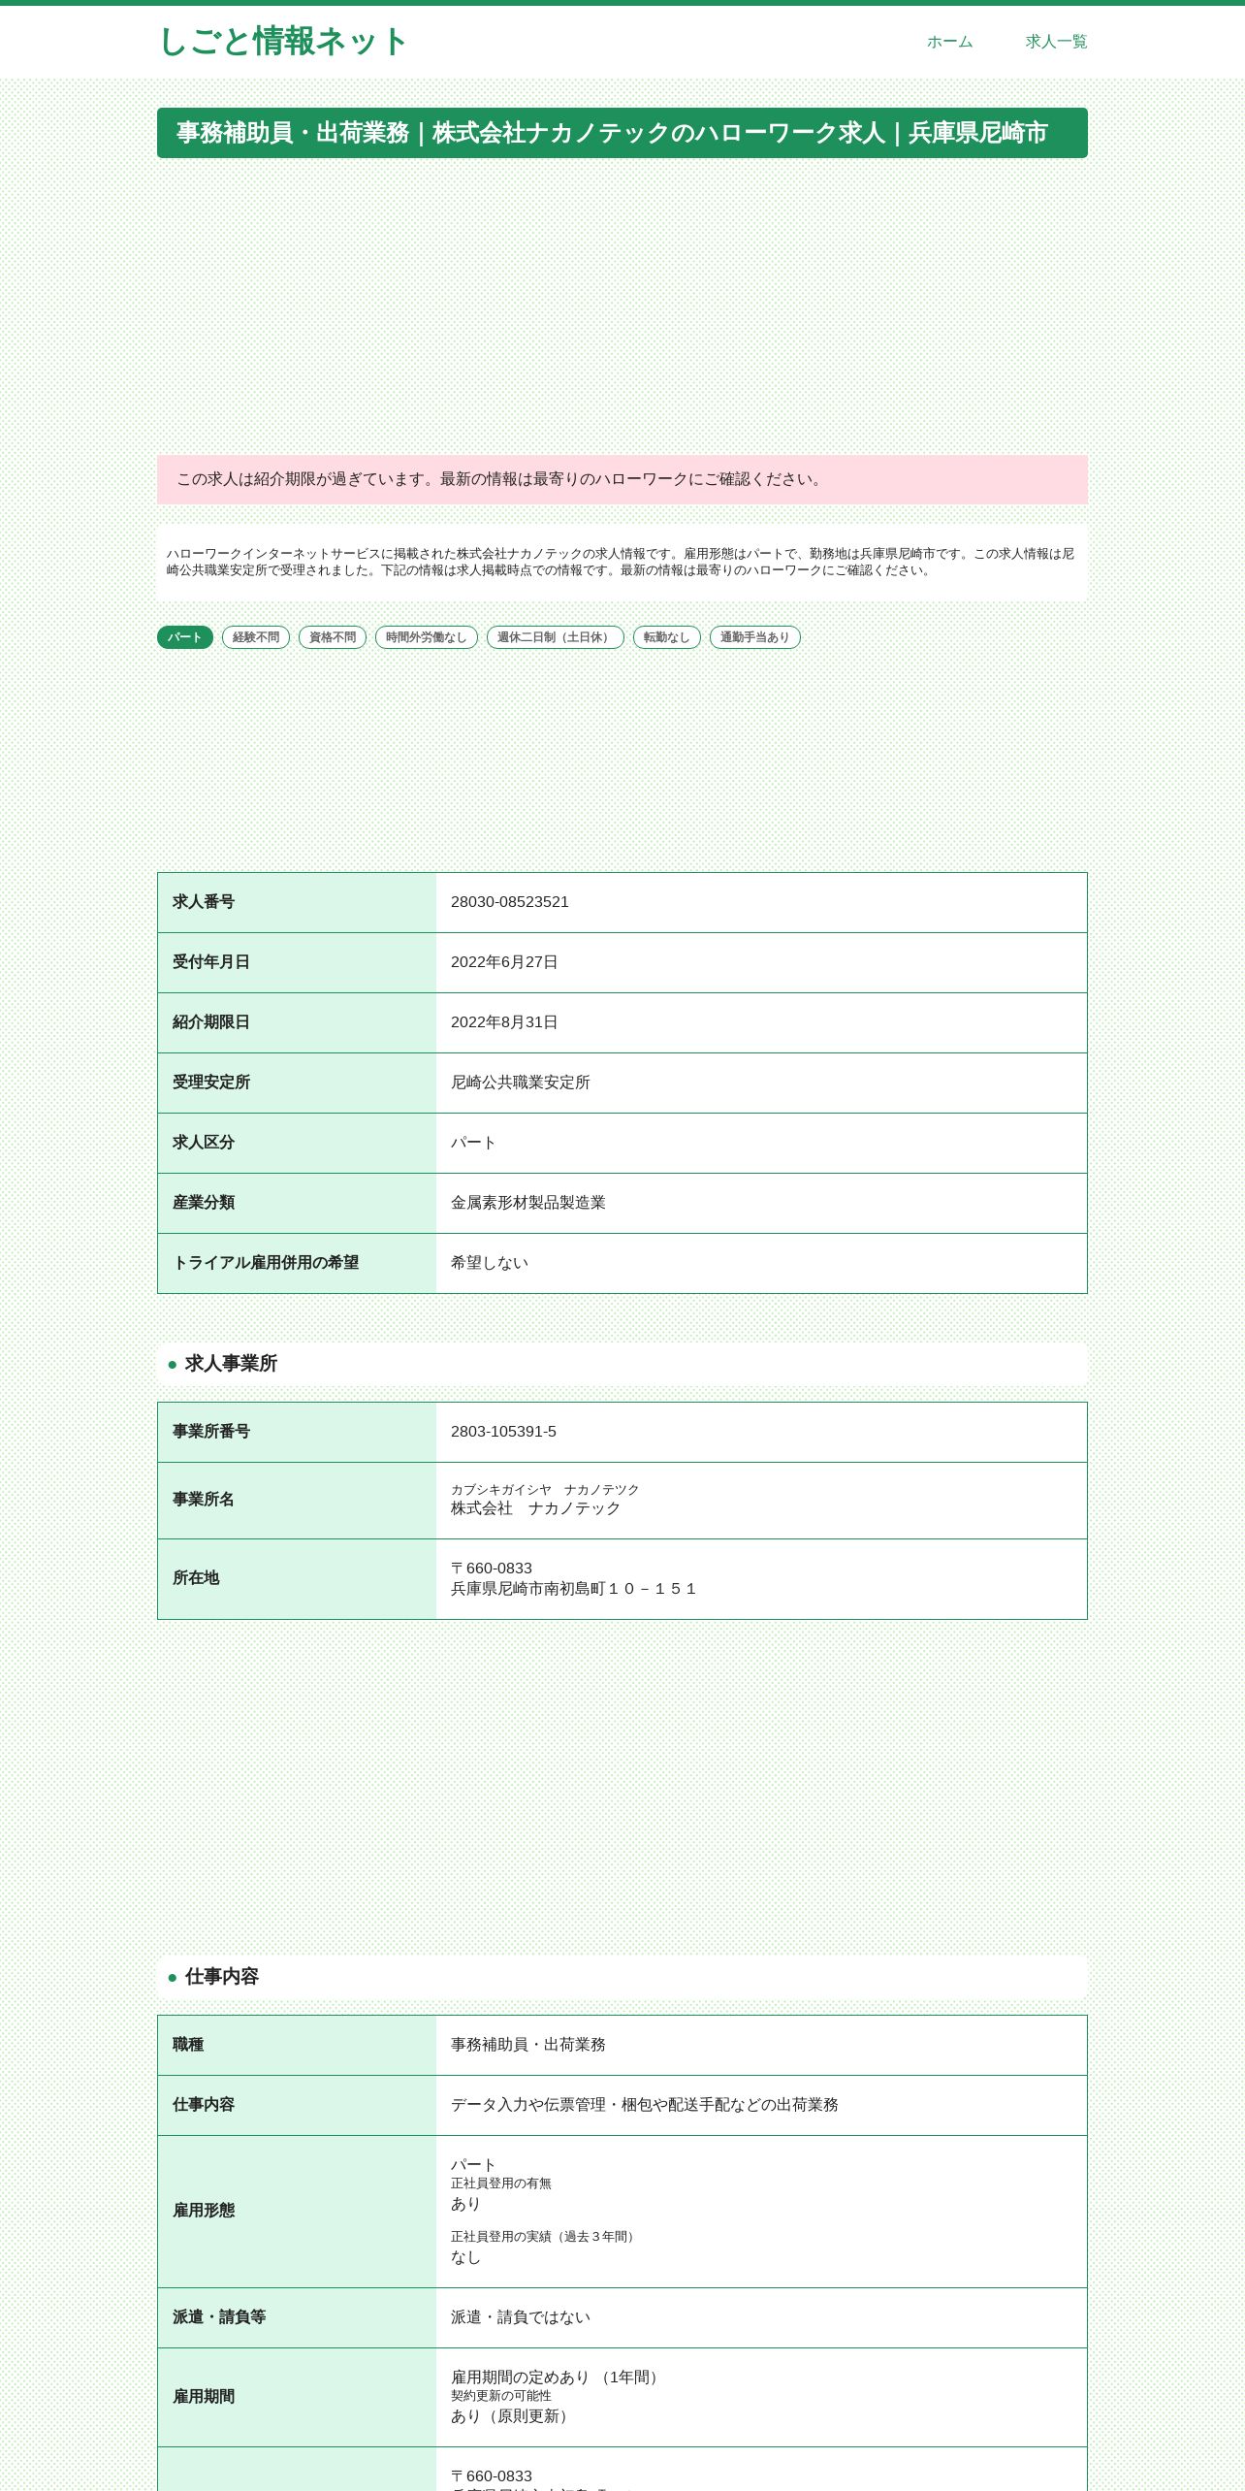Click the データ入力や伝票管理 job description

[645, 2105]
